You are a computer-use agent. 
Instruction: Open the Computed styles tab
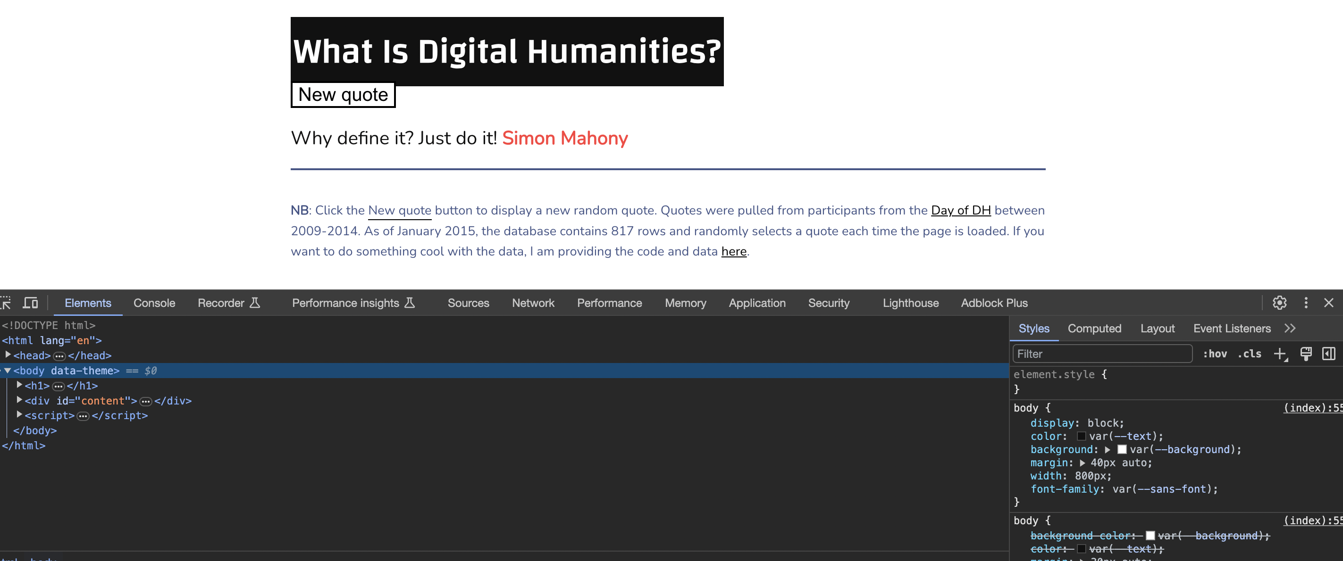pos(1094,328)
